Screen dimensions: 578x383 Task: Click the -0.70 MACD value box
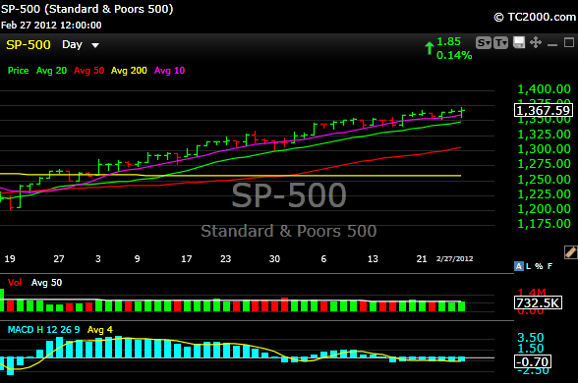[x=533, y=361]
